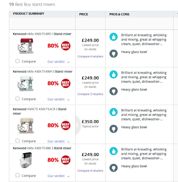The image size is (178, 182).
Task: Open the red KMX754RD mixer thumbnail
Action: point(25,46)
